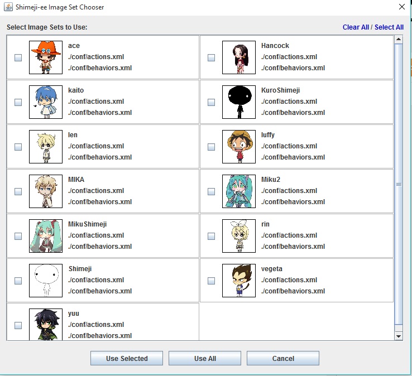Click the ace character thumbnail
The height and width of the screenshot is (376, 412).
(x=46, y=57)
